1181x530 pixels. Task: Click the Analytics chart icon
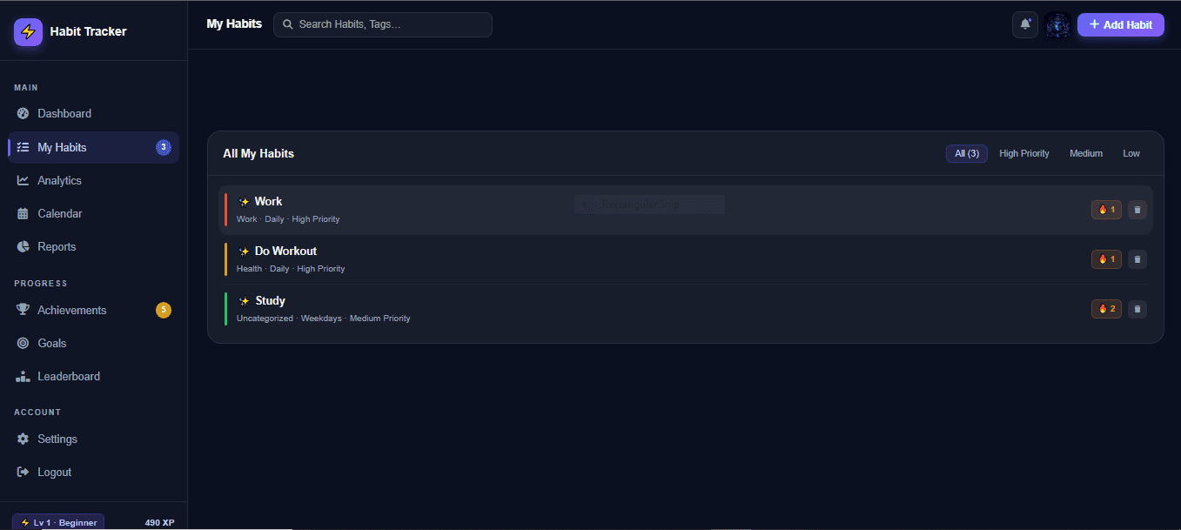[23, 180]
